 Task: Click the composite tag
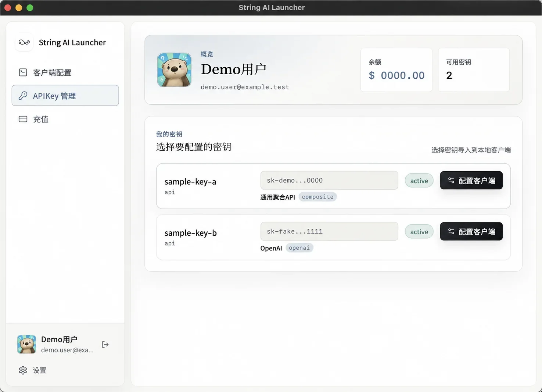[x=317, y=197]
